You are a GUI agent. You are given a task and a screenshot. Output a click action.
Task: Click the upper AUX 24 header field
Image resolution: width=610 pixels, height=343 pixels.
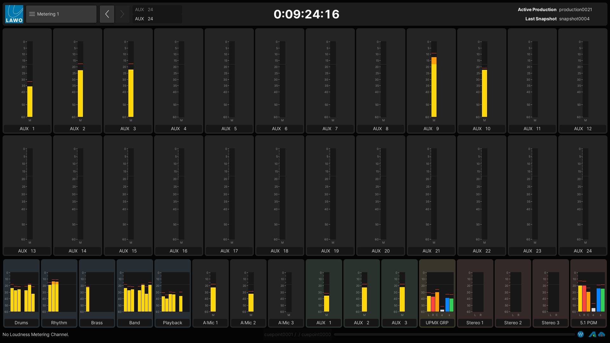[157, 10]
